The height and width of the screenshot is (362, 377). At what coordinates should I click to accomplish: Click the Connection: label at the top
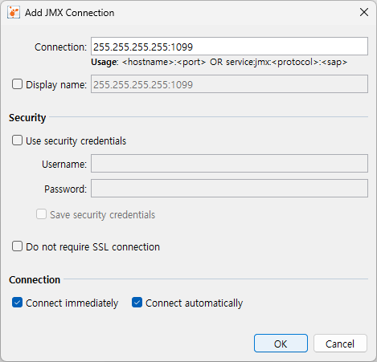point(60,47)
